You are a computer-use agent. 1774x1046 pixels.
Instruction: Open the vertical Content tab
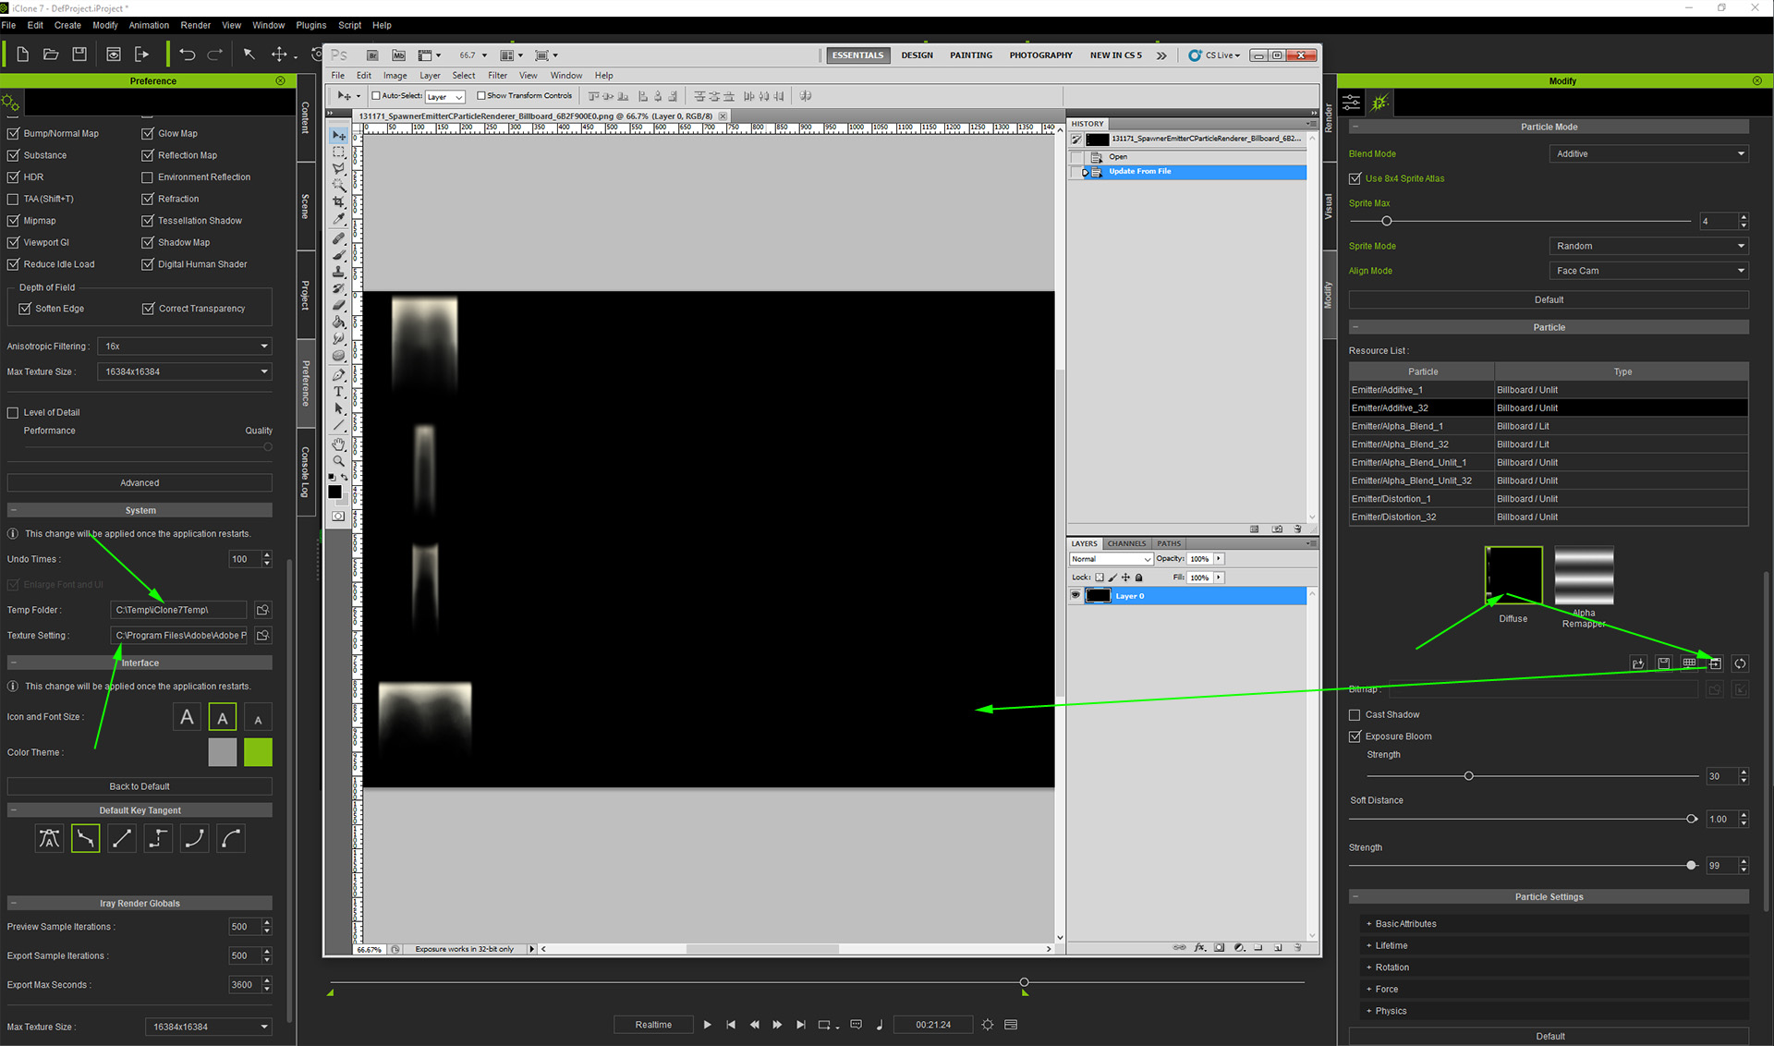[306, 117]
